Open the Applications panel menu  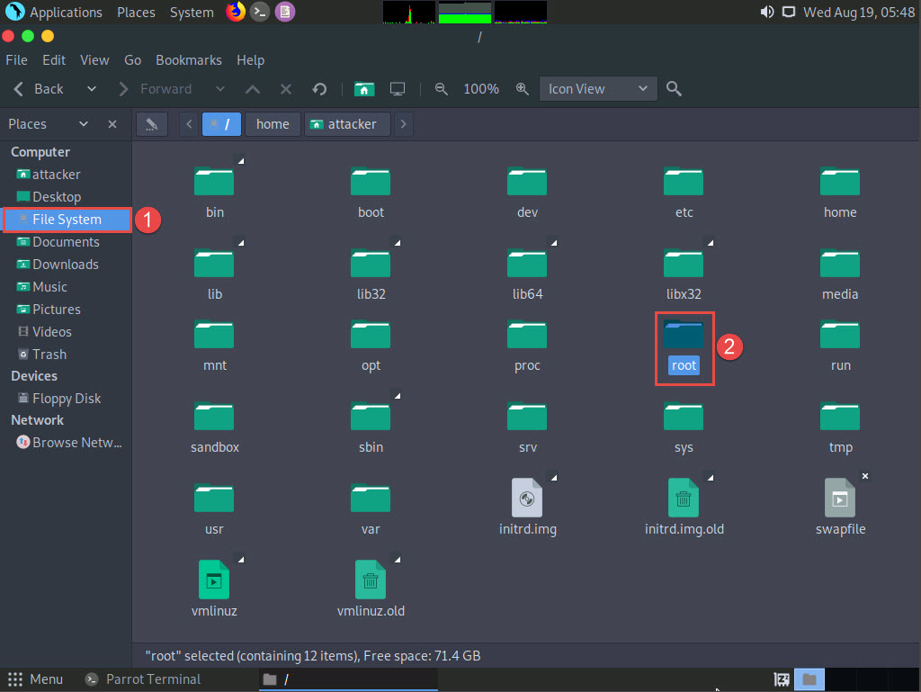pyautogui.click(x=53, y=12)
